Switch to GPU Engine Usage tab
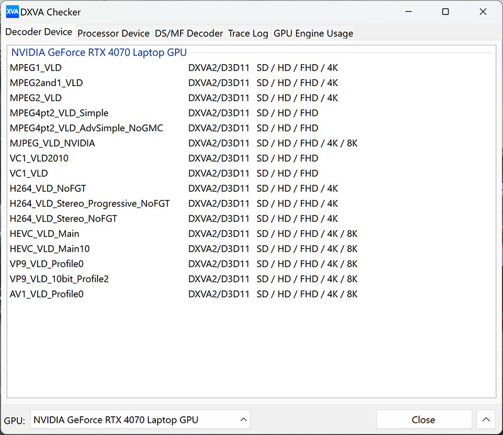This screenshot has width=503, height=435. [x=313, y=33]
